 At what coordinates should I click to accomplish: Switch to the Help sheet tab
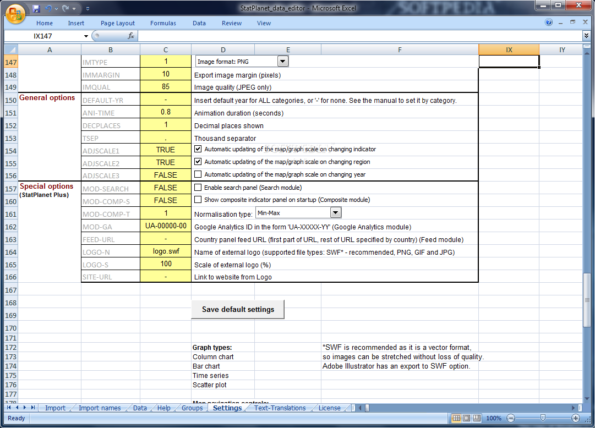tap(164, 408)
